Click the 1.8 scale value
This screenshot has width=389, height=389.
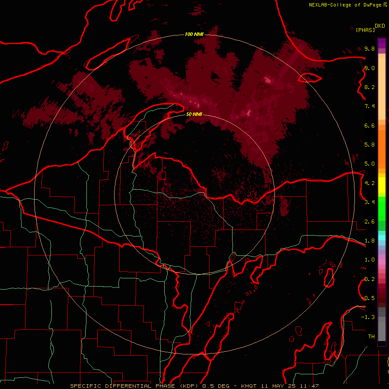point(370,241)
